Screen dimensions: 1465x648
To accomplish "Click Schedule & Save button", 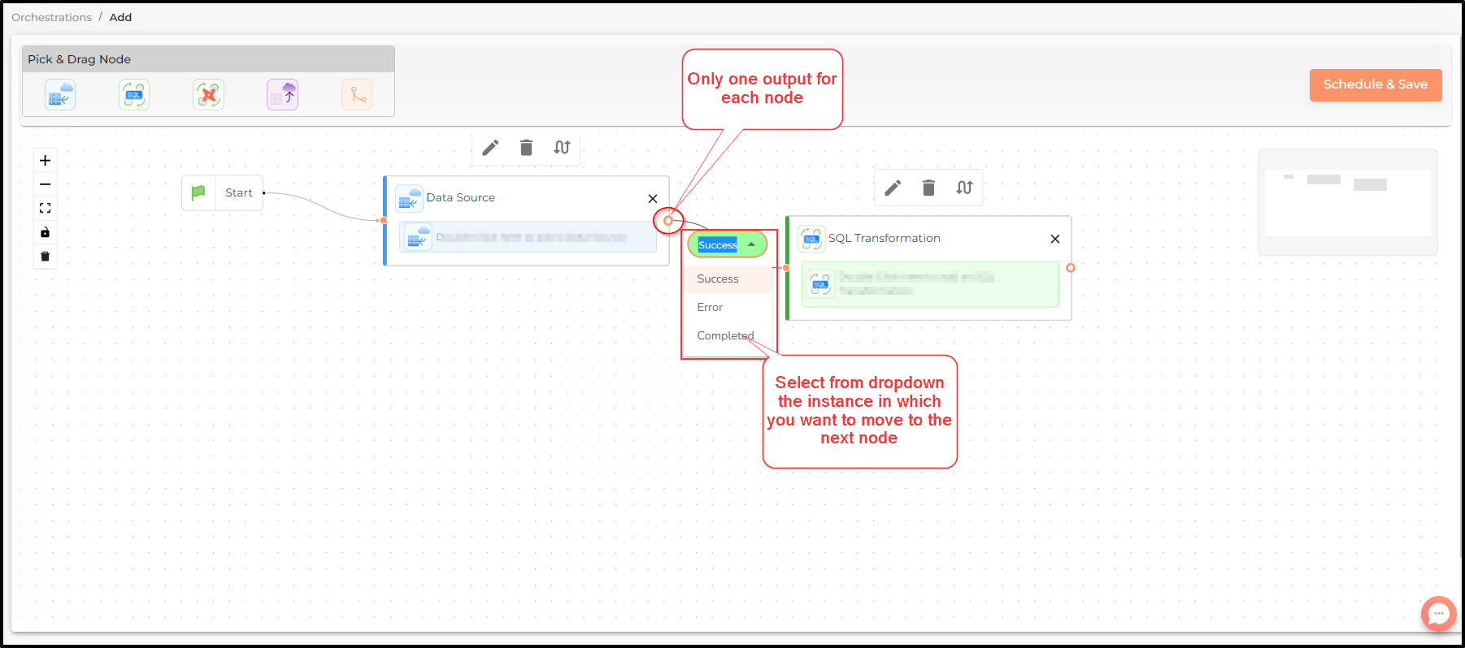I will (1376, 84).
